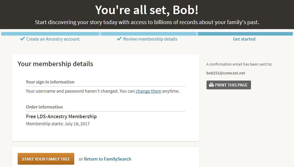This screenshot has height=167, width=294.
Task: Click checkmark icon beside Review membership details
Action: tap(119, 39)
